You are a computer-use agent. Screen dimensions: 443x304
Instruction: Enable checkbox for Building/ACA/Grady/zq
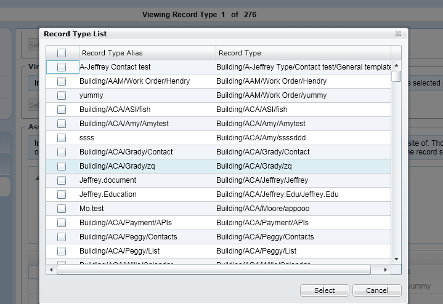pos(62,166)
